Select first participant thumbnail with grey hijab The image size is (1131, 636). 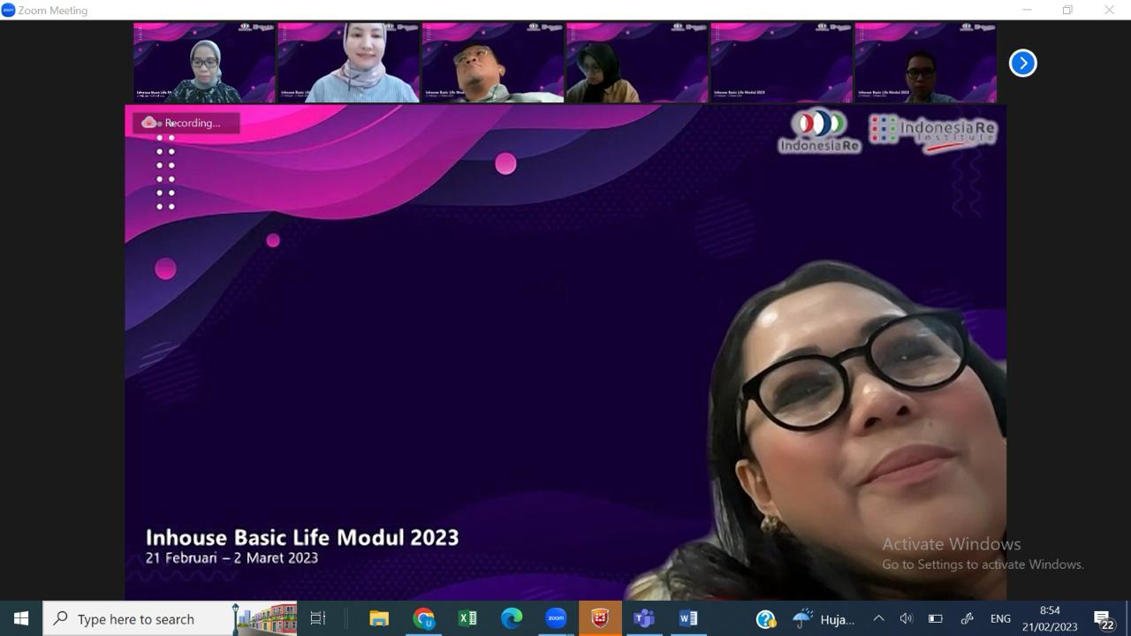(204, 63)
